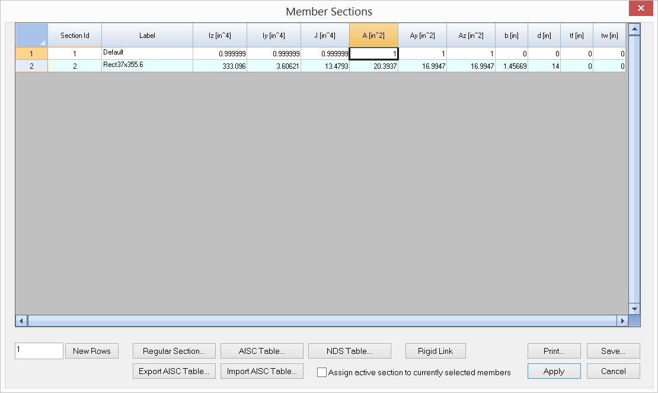Image resolution: width=658 pixels, height=393 pixels.
Task: Click the top-left corner cell of the grid
Action: pos(31,35)
